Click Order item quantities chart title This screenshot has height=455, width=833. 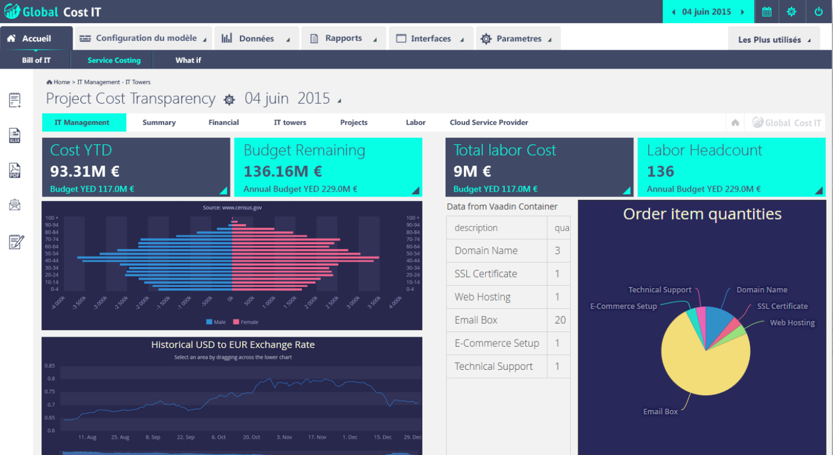(x=702, y=214)
